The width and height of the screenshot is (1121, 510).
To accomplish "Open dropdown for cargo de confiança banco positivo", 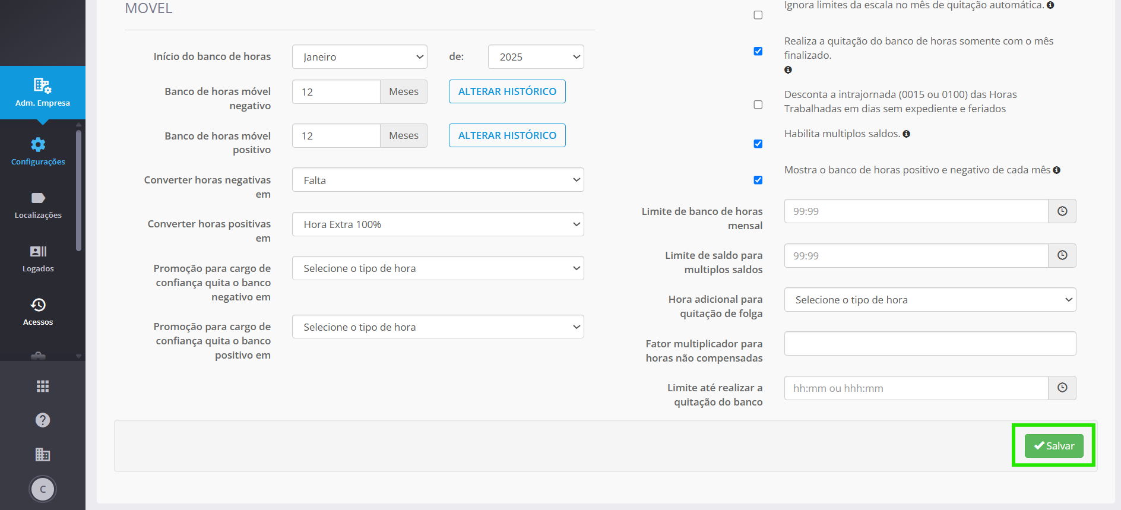I will 438,327.
